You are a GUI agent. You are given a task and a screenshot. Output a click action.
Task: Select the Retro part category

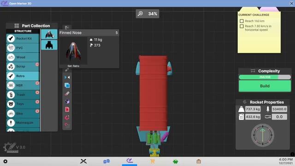(23, 76)
